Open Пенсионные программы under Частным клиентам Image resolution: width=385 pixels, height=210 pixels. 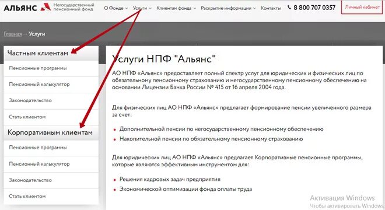pyautogui.click(x=51, y=68)
